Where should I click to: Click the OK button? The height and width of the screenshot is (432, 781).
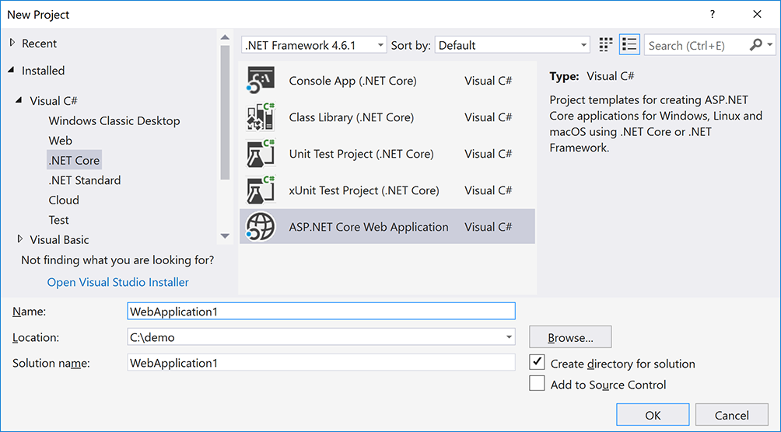click(653, 416)
